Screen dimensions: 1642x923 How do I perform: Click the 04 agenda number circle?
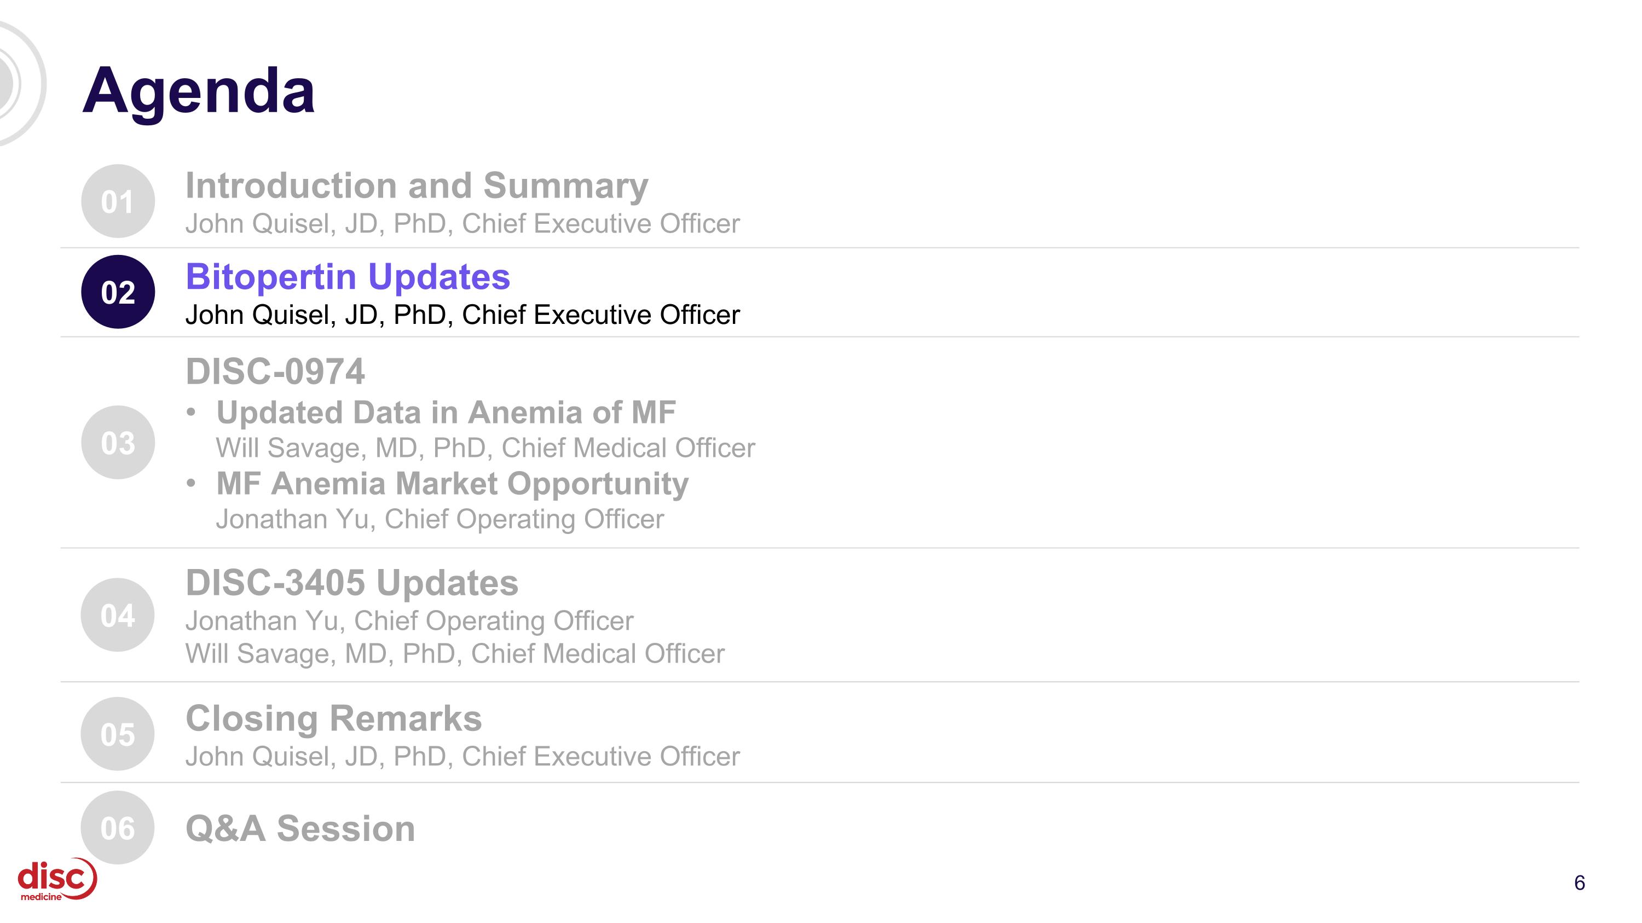coord(118,615)
